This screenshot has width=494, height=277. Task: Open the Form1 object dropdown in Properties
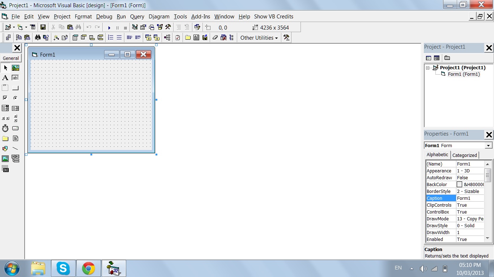coord(488,146)
